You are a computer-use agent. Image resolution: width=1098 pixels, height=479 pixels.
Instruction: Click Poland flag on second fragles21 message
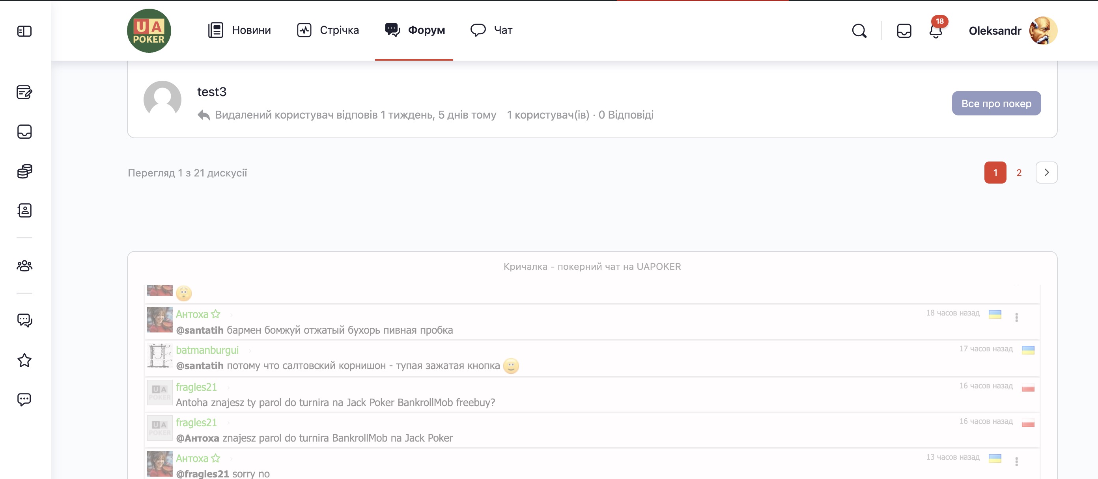tap(1028, 422)
